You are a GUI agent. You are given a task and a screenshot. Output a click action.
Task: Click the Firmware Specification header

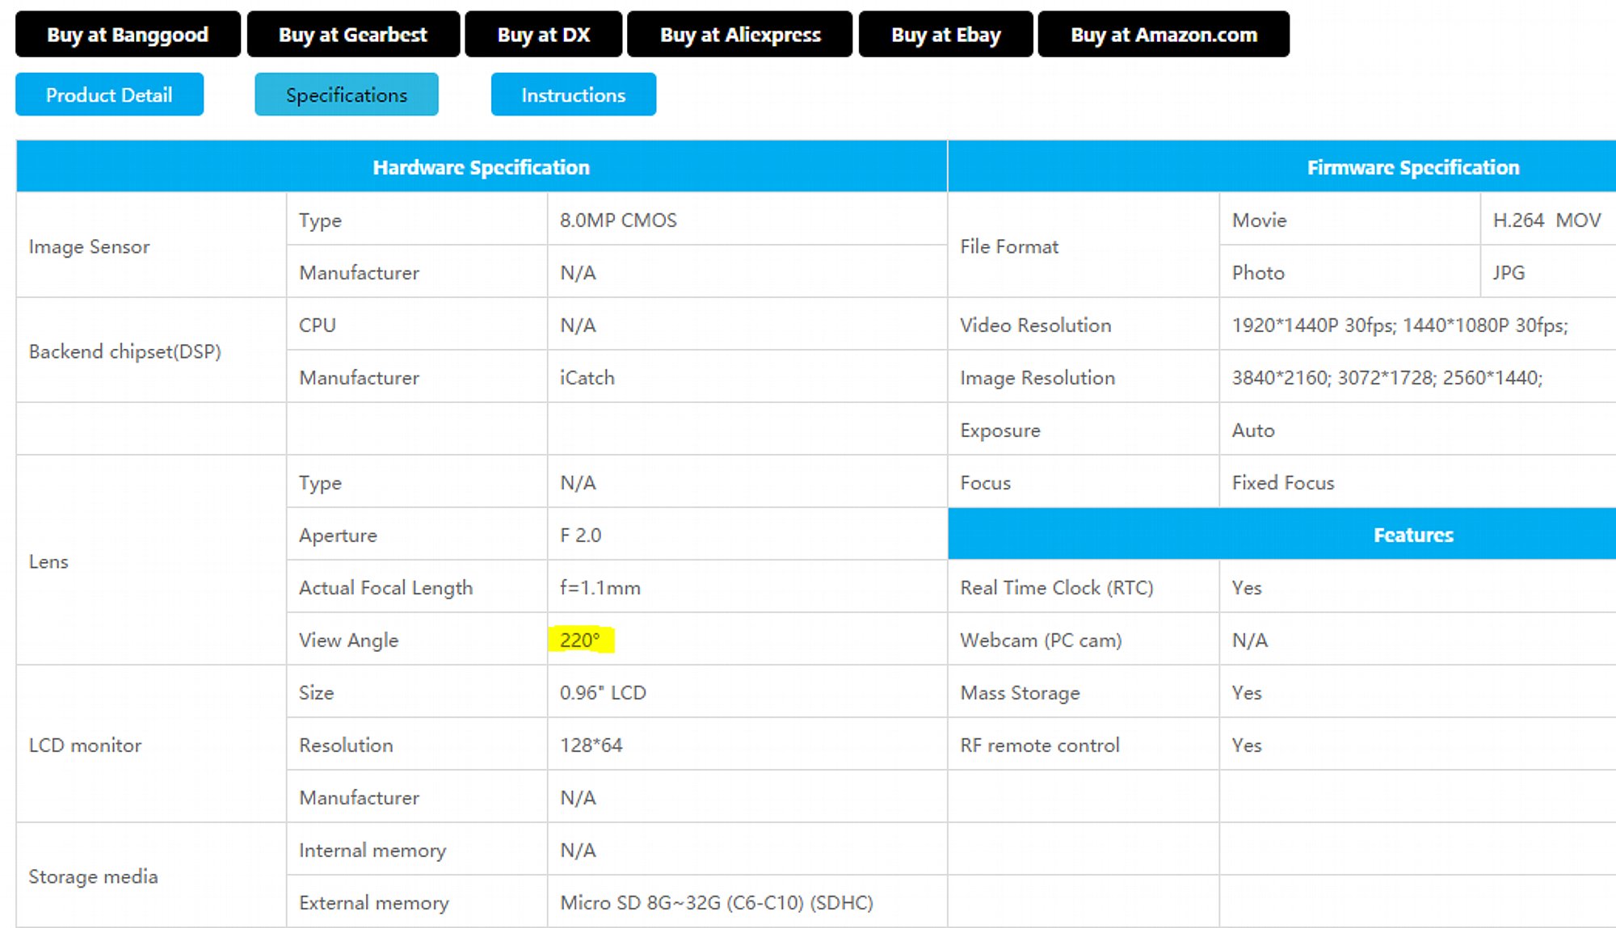click(1412, 167)
